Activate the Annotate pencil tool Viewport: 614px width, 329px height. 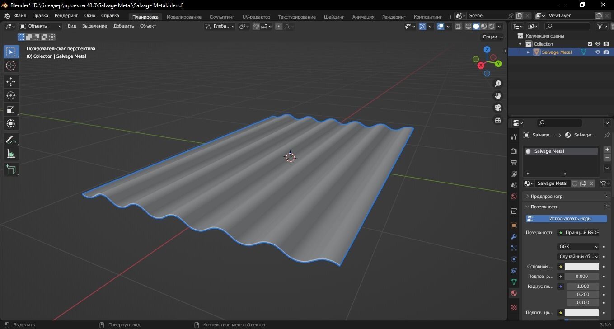pyautogui.click(x=11, y=140)
